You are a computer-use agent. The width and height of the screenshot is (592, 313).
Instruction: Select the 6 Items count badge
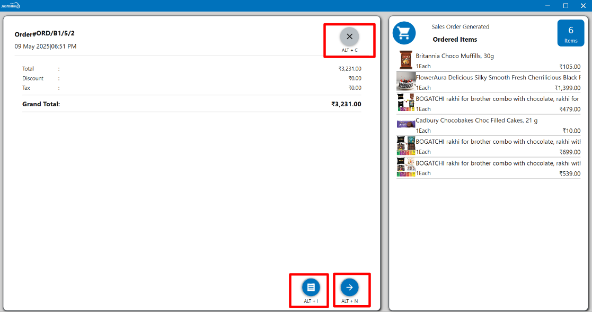(x=570, y=33)
